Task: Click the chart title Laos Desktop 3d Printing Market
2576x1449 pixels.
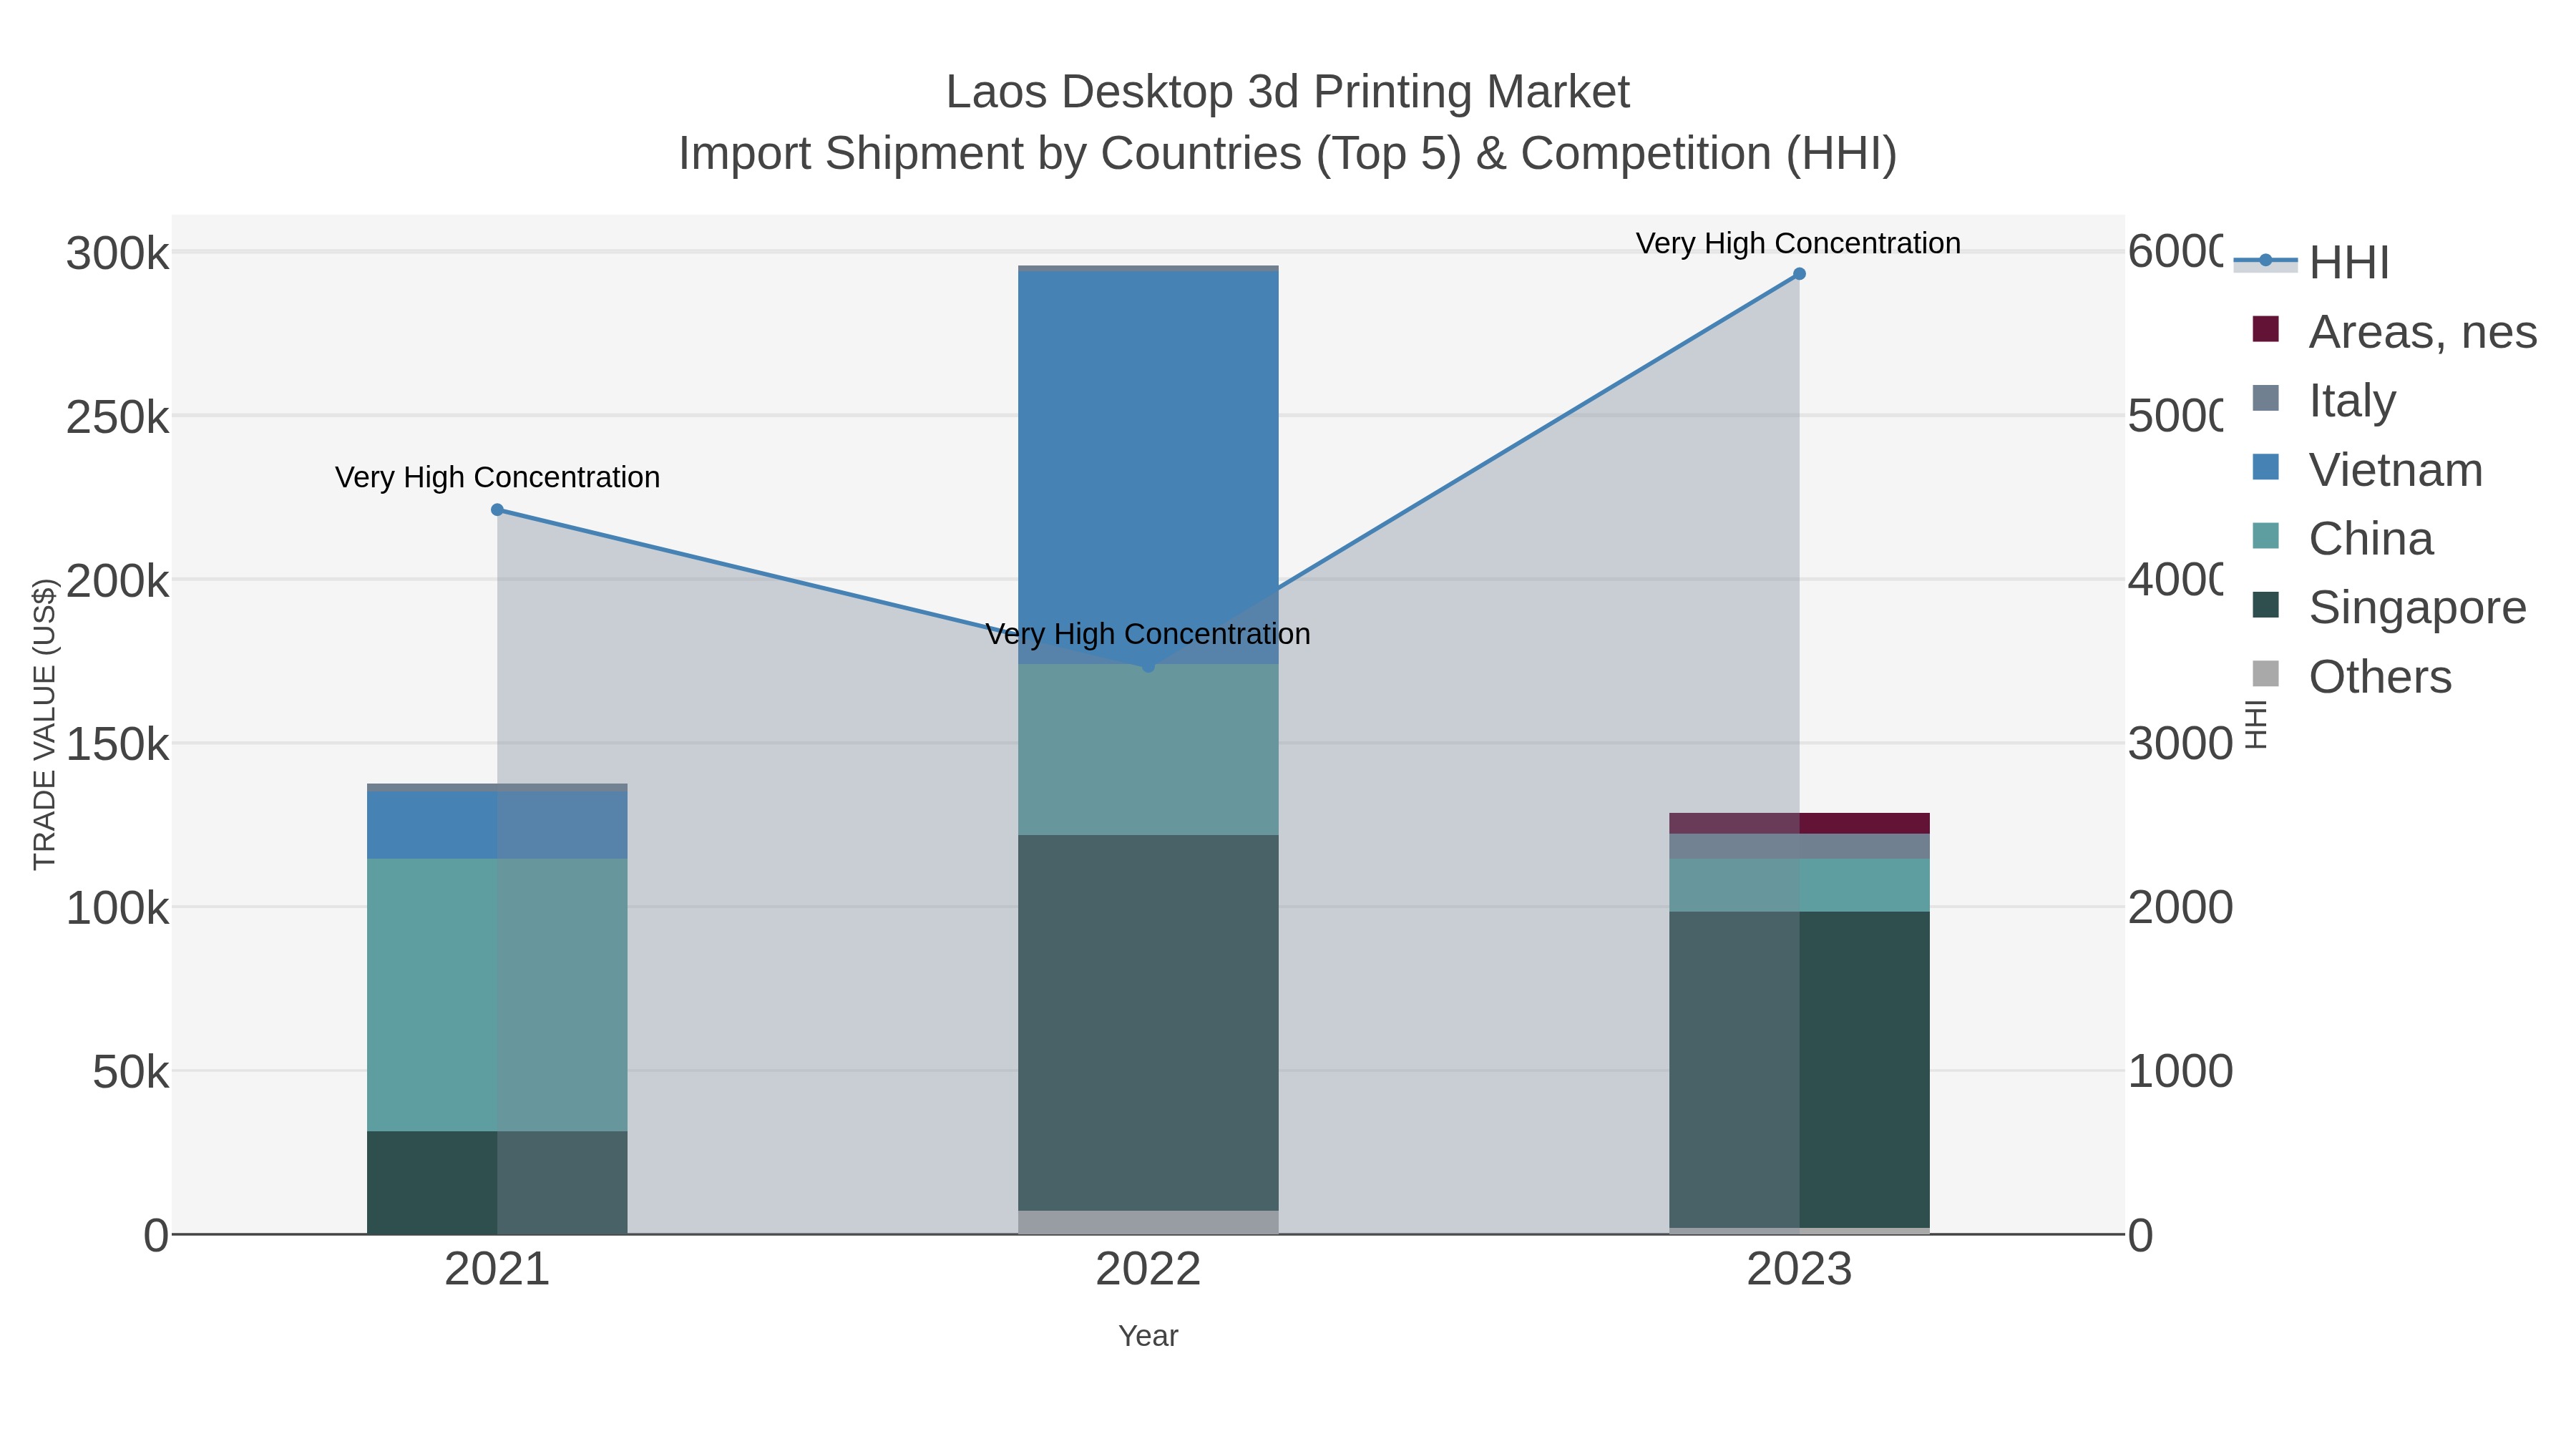Action: point(1288,92)
